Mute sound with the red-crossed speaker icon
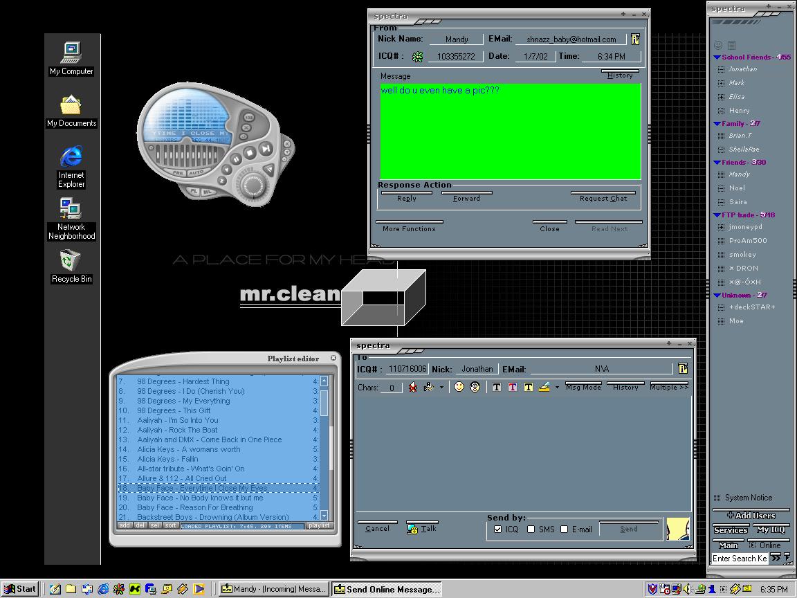Image resolution: width=797 pixels, height=598 pixels. [x=413, y=387]
